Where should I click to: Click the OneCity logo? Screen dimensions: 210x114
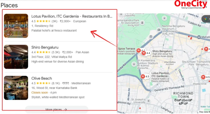tap(191, 4)
